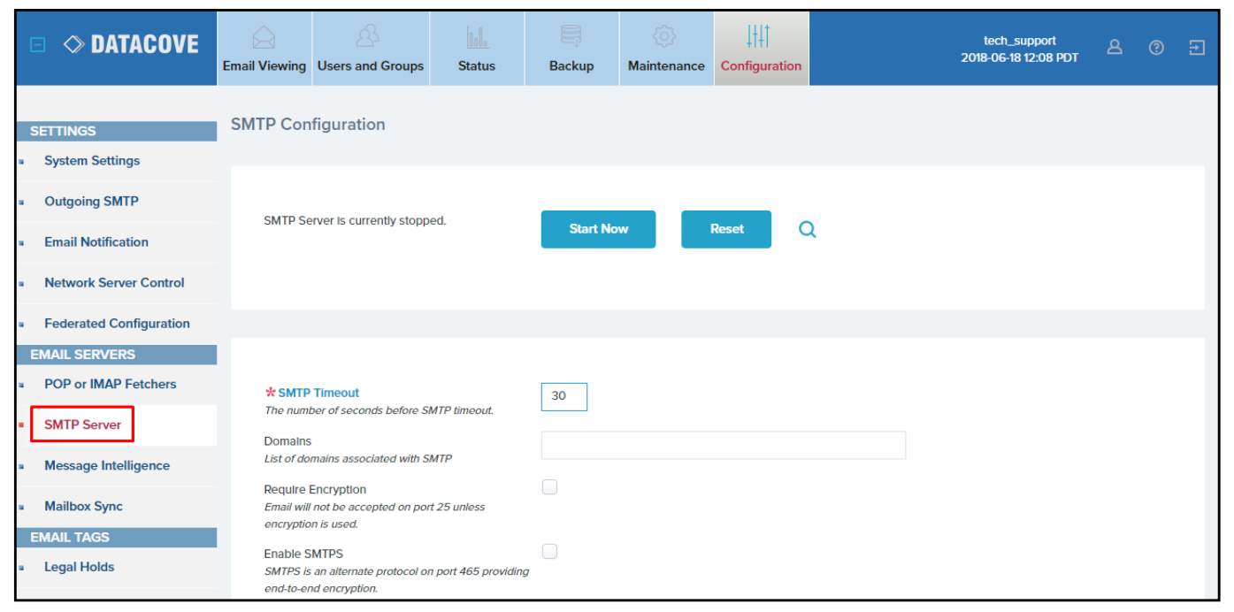Click the Reset button
Viewport: 1234px width, 612px height.
coord(725,229)
